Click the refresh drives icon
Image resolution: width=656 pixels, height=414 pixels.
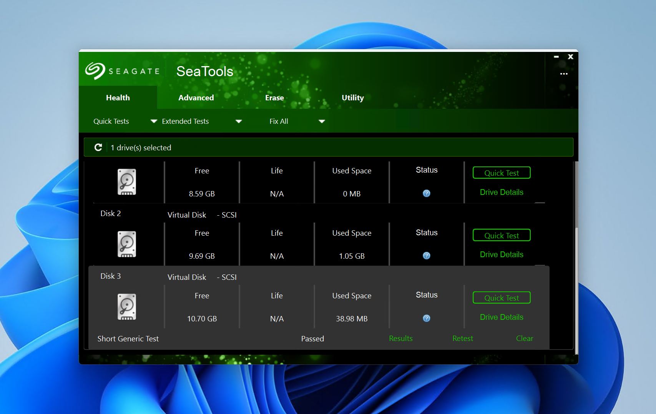pyautogui.click(x=98, y=148)
